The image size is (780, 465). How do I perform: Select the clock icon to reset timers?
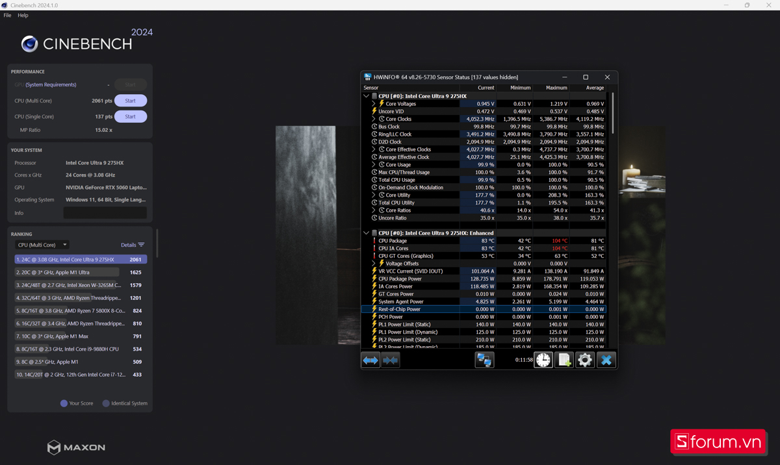(x=543, y=359)
